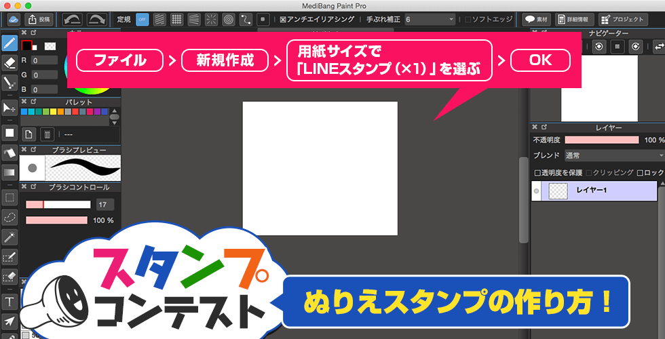Image resolution: width=665 pixels, height=339 pixels.
Task: Select the rectangular Selection tool
Action: coord(9,197)
